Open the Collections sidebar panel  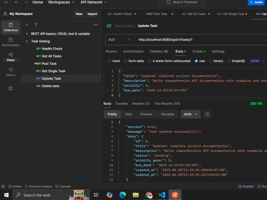(11, 27)
